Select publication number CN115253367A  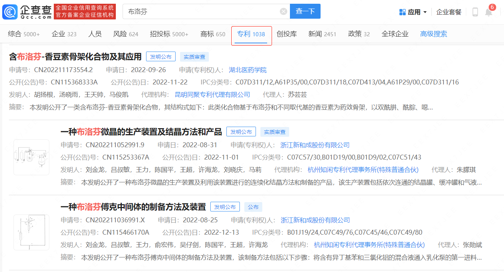pos(126,157)
